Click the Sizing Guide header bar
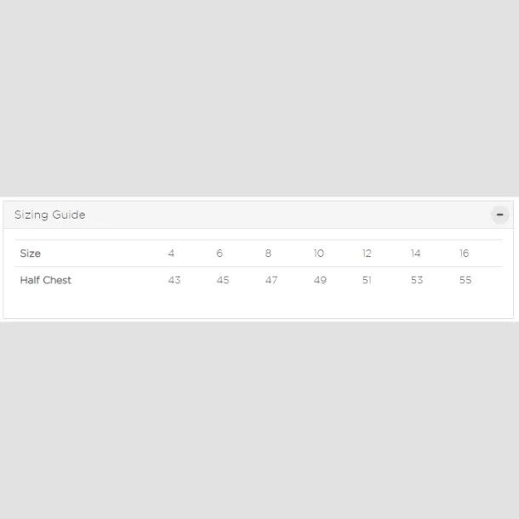 coord(258,214)
